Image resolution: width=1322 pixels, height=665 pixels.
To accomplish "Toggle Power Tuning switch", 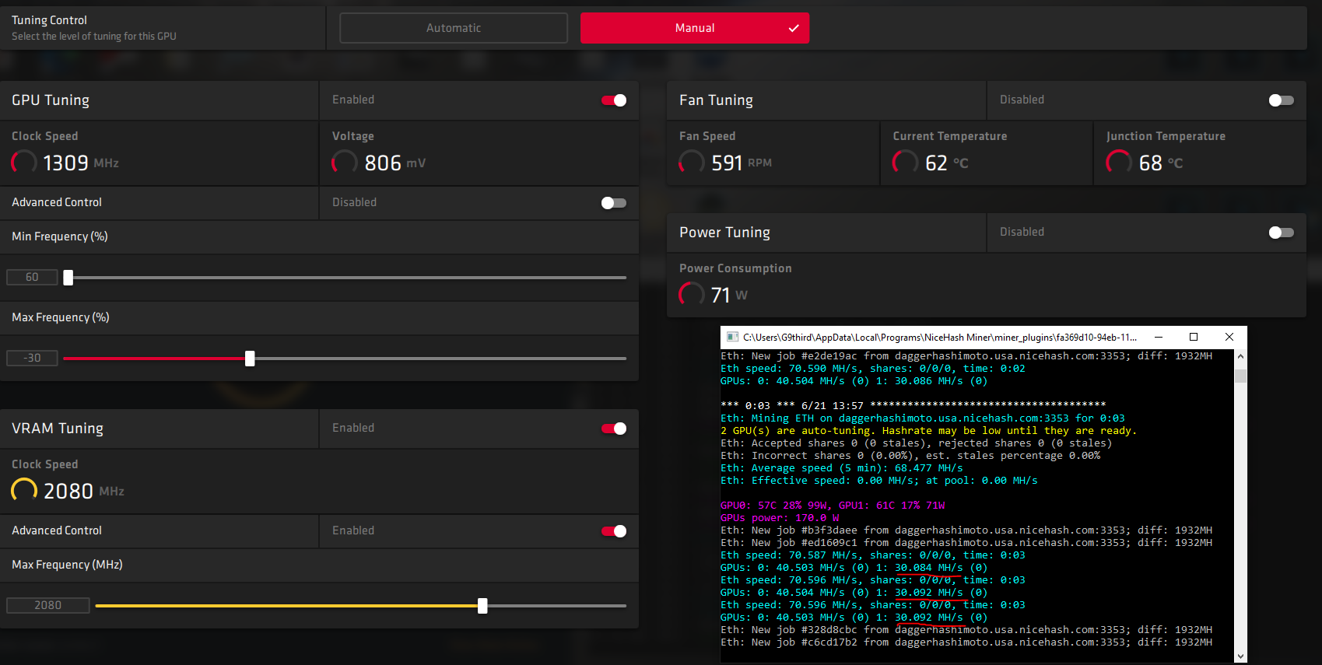I will (x=1282, y=233).
